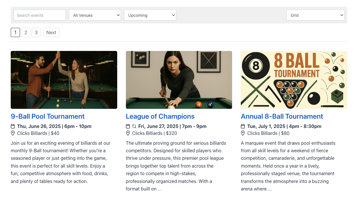Viewport: 358px width, 198px height.
Task: Expand the Upcoming filter dropdown
Action: (x=150, y=15)
